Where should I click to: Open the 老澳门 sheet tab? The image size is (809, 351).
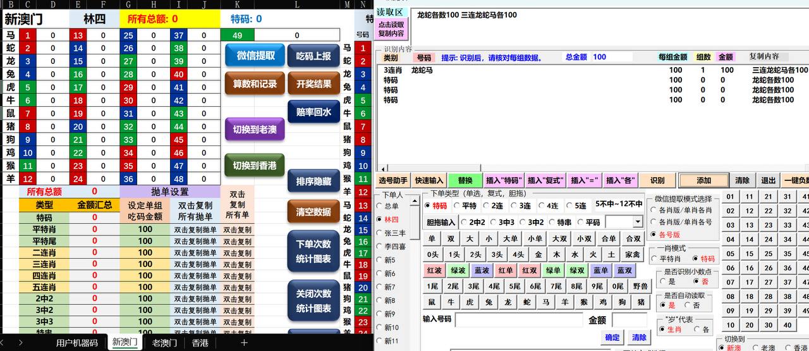coord(164,343)
